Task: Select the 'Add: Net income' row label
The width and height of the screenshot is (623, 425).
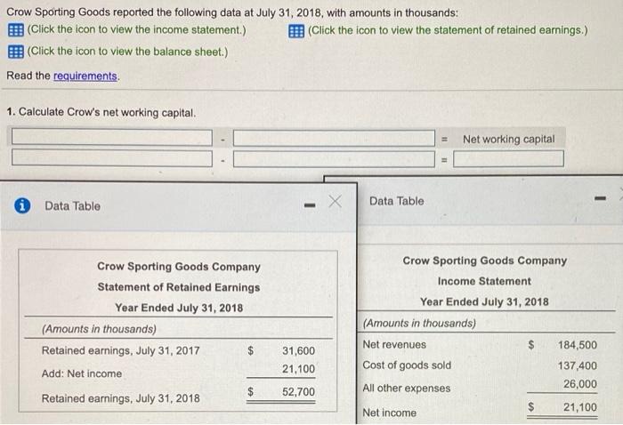Action: (x=82, y=373)
